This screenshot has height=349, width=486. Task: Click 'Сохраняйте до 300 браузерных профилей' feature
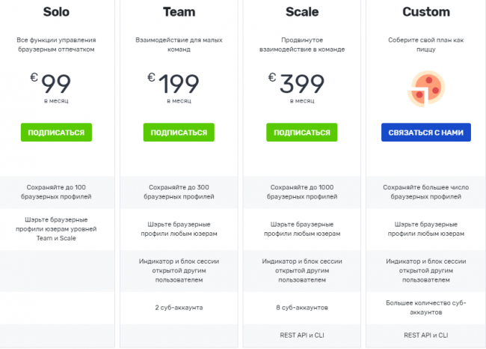tap(179, 192)
